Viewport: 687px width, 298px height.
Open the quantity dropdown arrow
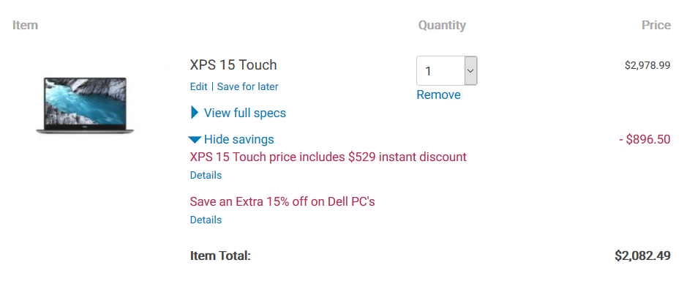coord(470,70)
